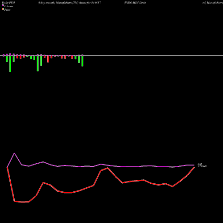Screen dimensions: 223x223
Task: Select the Price legend label
Action: point(7,10)
